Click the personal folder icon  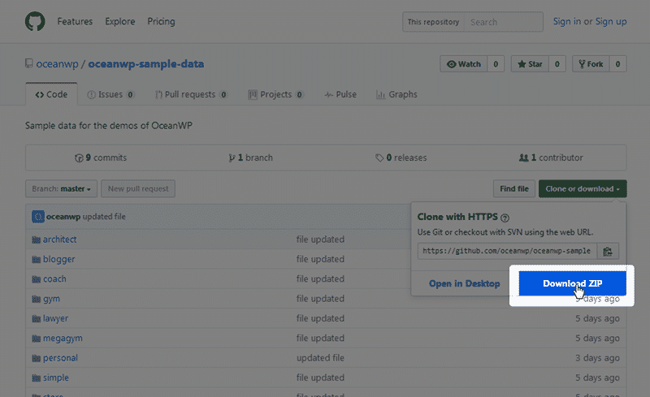point(36,358)
